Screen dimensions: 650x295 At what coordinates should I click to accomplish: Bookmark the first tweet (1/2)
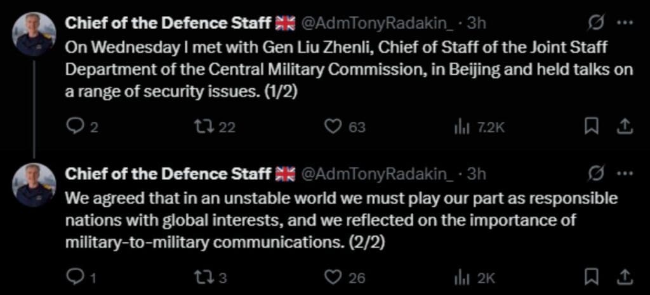coord(590,127)
